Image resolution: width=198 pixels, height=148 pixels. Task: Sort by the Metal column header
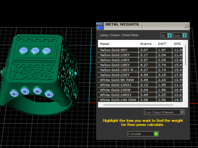tap(118, 44)
